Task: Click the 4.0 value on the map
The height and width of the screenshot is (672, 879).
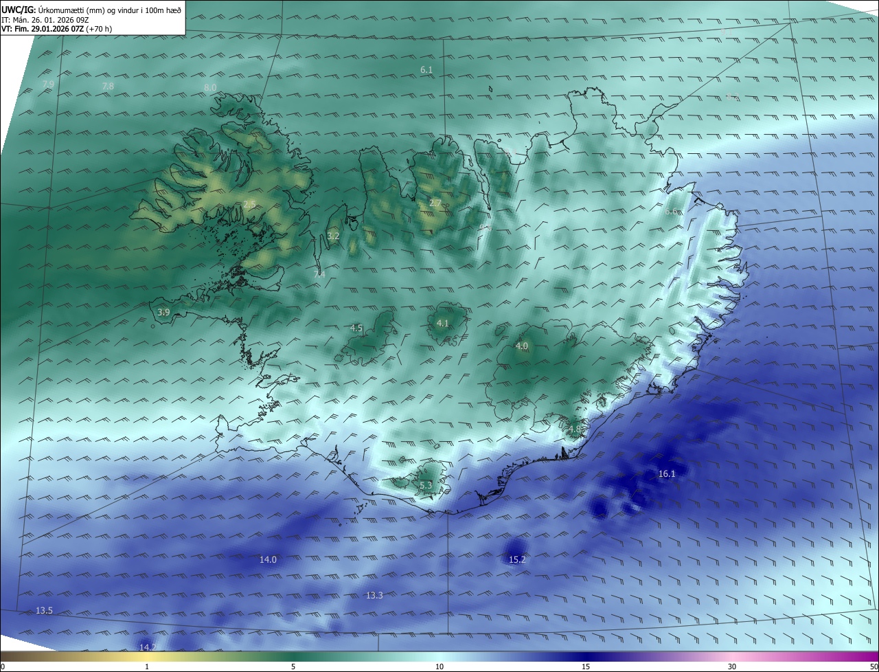Action: tap(522, 346)
